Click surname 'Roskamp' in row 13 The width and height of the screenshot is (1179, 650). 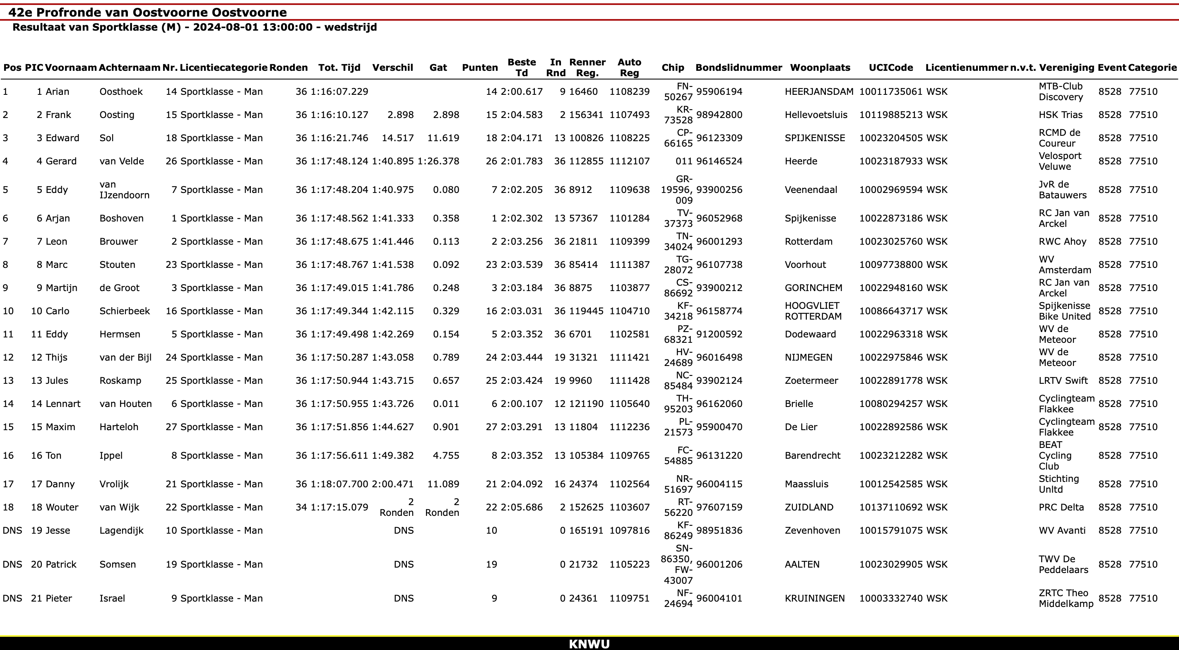pos(120,381)
